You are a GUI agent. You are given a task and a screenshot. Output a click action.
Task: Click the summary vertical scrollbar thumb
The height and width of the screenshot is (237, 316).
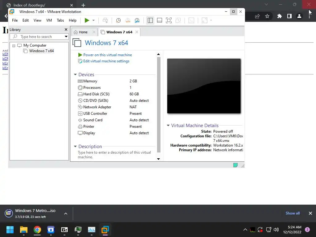click(159, 105)
